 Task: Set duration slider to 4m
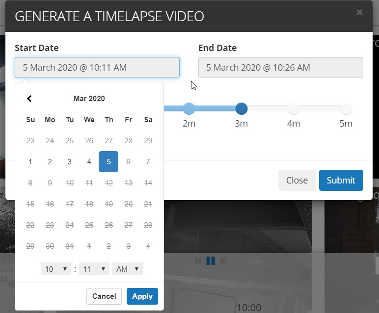pyautogui.click(x=294, y=108)
